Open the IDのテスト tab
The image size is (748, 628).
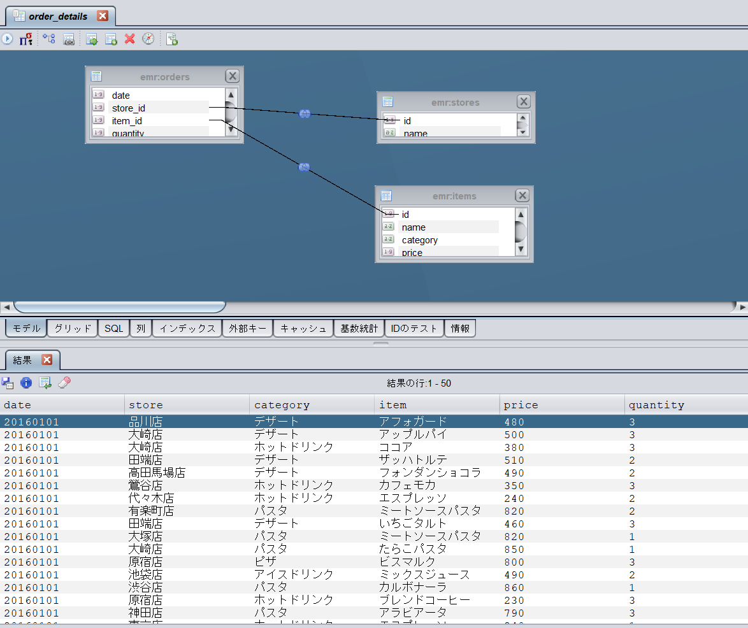[x=414, y=328]
